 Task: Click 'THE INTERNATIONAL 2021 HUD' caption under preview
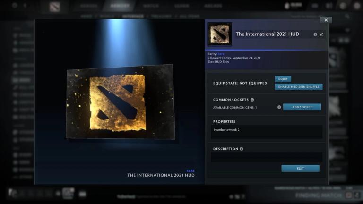coord(161,175)
